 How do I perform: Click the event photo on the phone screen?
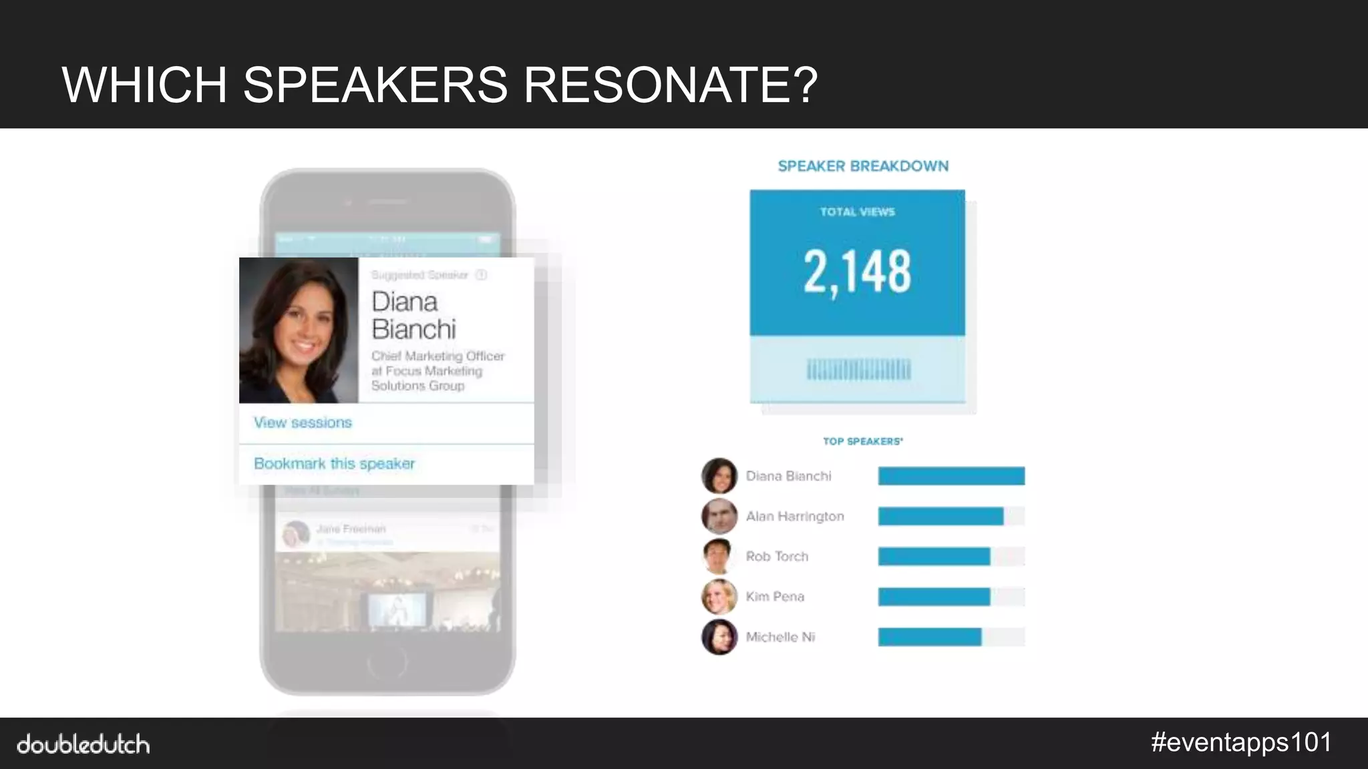coord(387,591)
